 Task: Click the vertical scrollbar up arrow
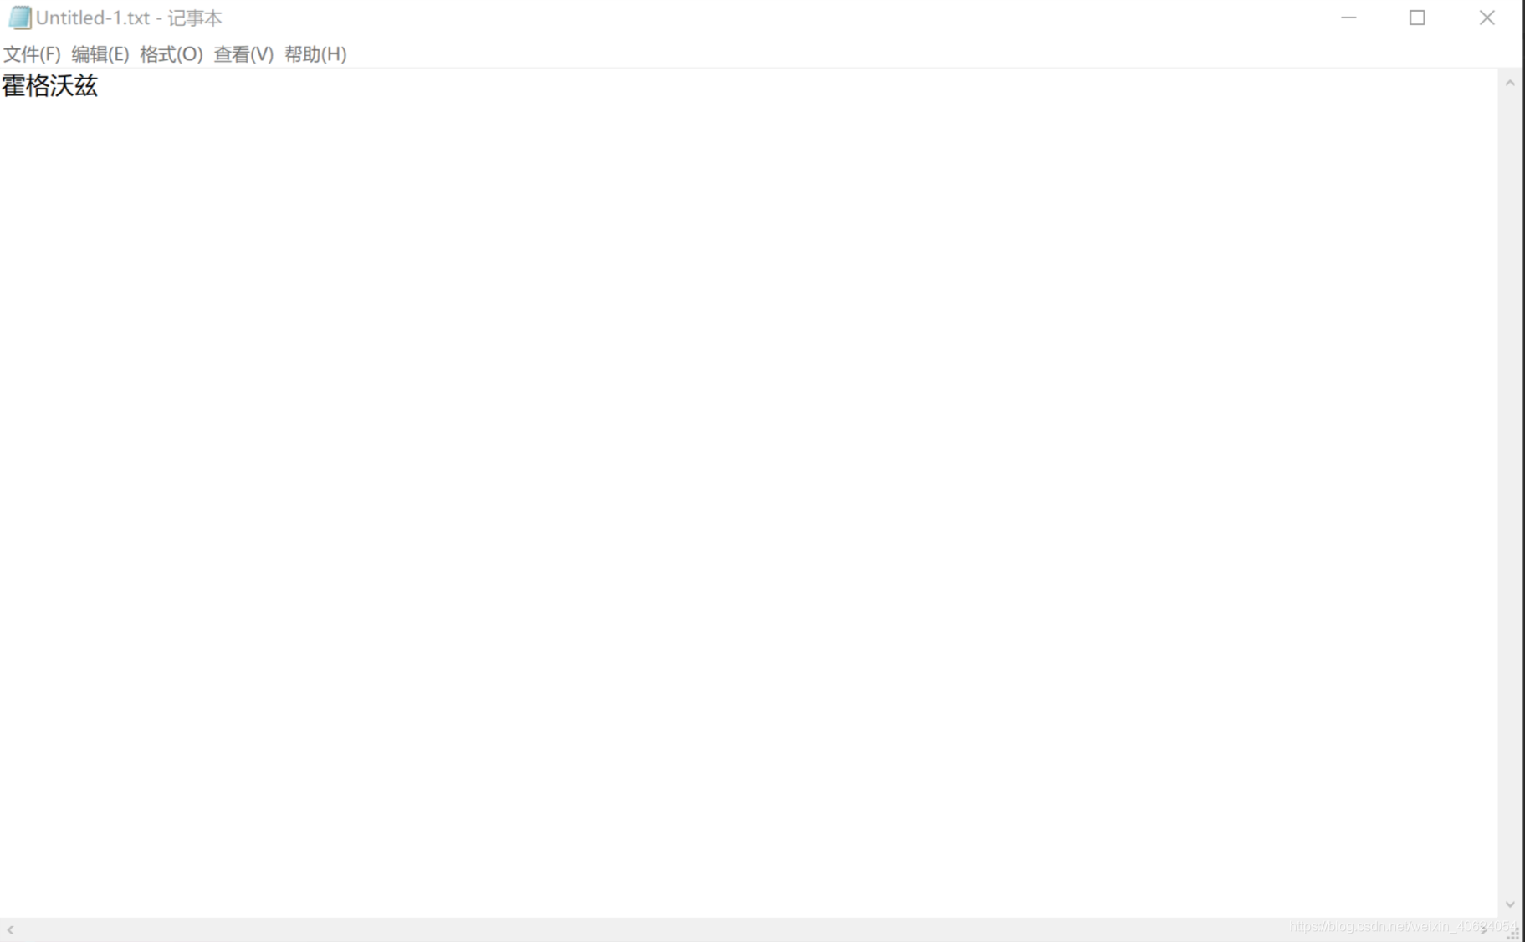click(x=1510, y=83)
